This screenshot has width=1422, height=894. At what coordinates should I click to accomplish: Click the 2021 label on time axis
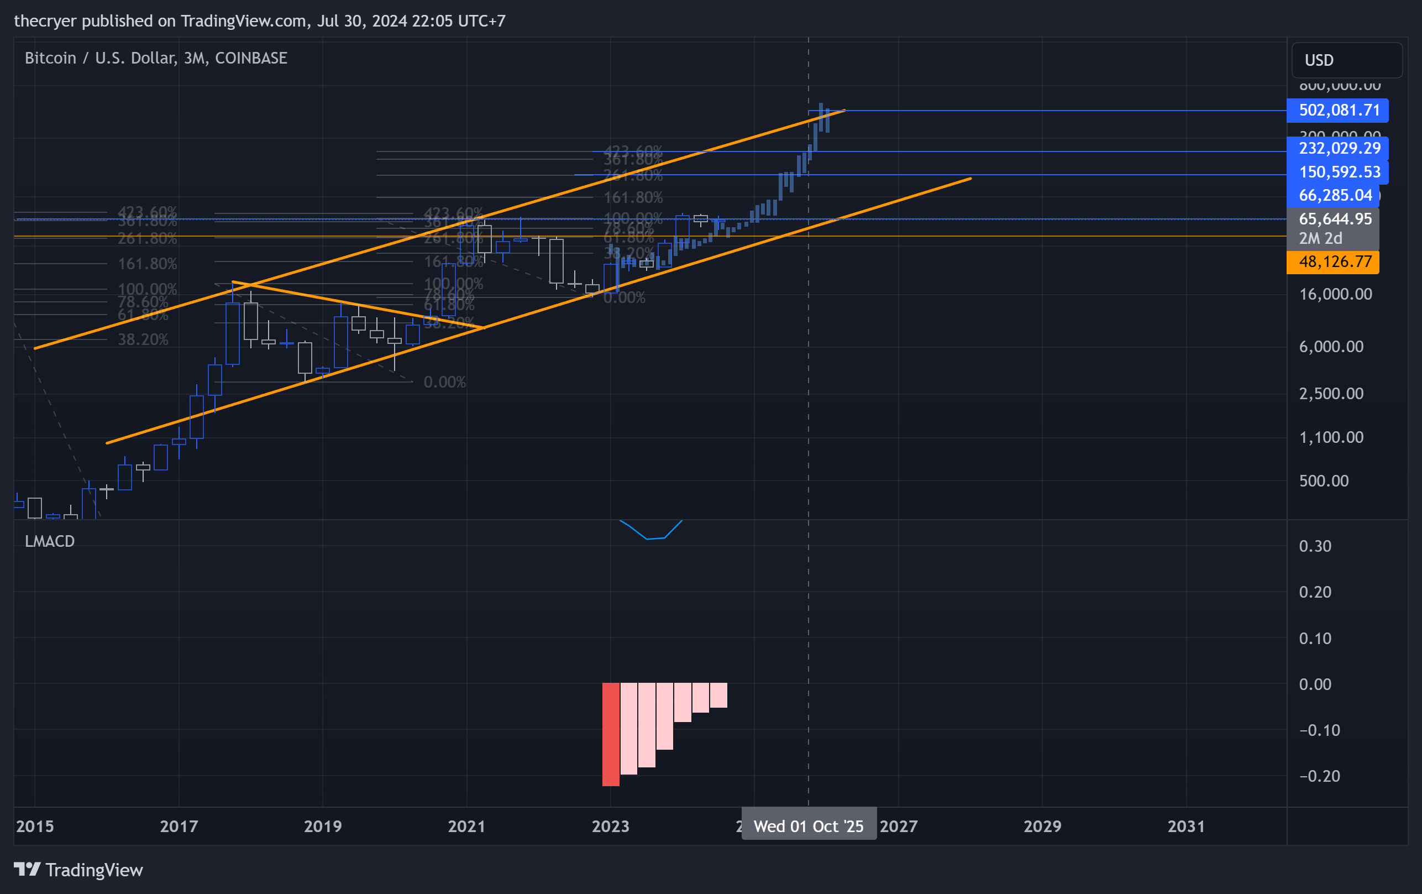(x=466, y=826)
